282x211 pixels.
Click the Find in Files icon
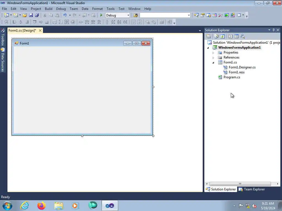click(136, 15)
